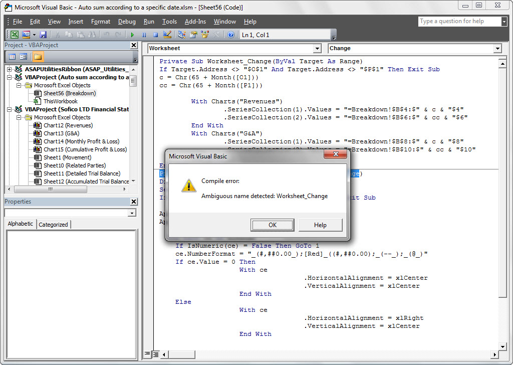Select Sheet11 (Detailed Trial Balance)
The image size is (513, 365).
[82, 173]
